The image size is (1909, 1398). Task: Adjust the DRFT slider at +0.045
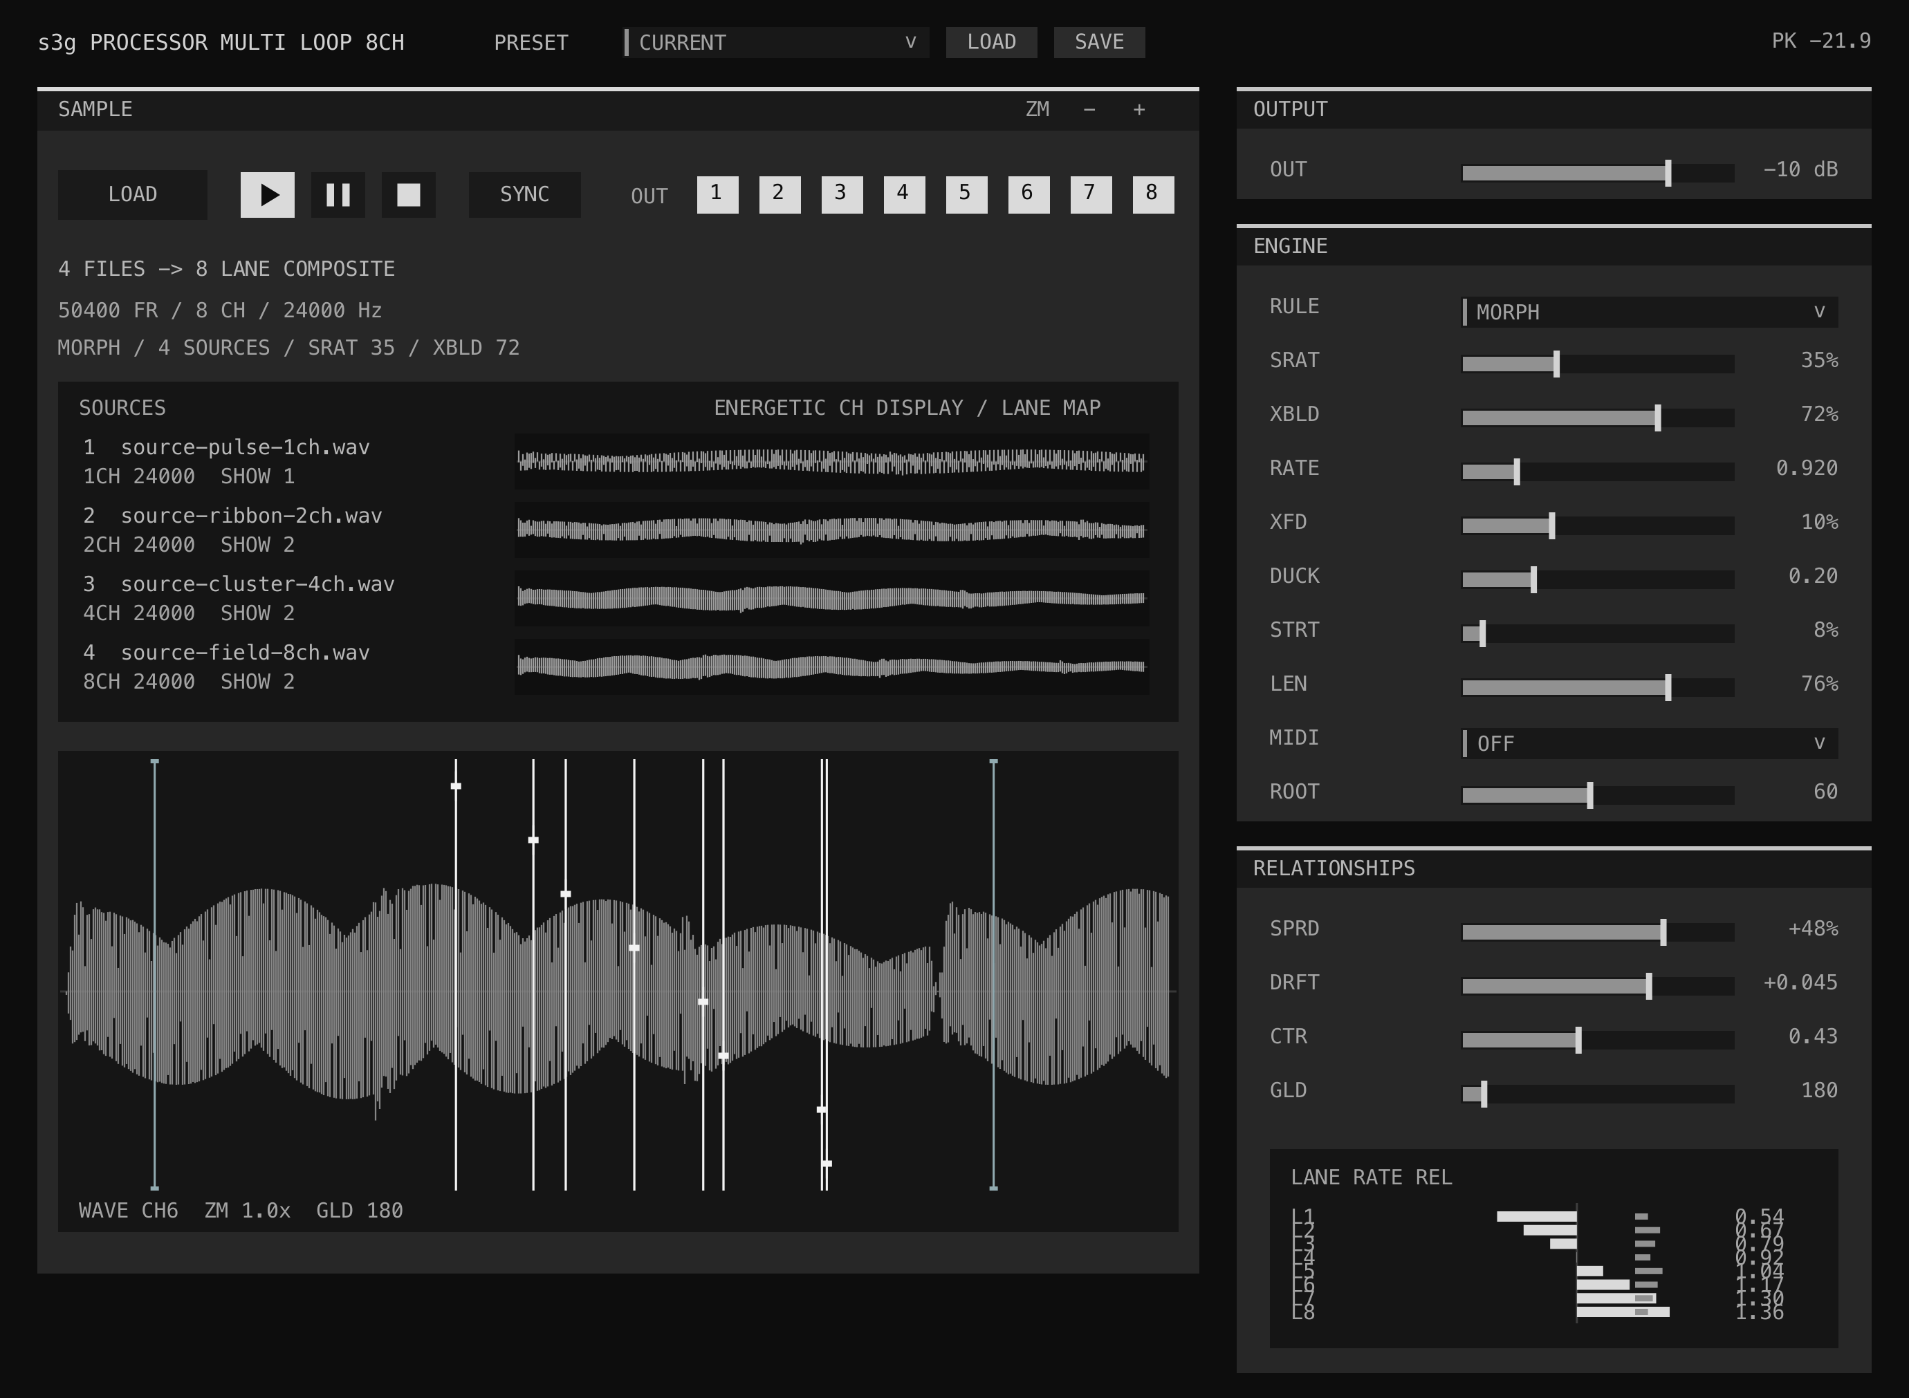[x=1598, y=986]
